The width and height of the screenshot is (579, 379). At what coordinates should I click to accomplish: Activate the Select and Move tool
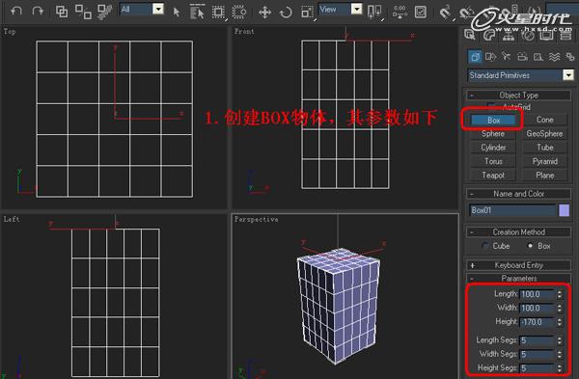[x=264, y=12]
